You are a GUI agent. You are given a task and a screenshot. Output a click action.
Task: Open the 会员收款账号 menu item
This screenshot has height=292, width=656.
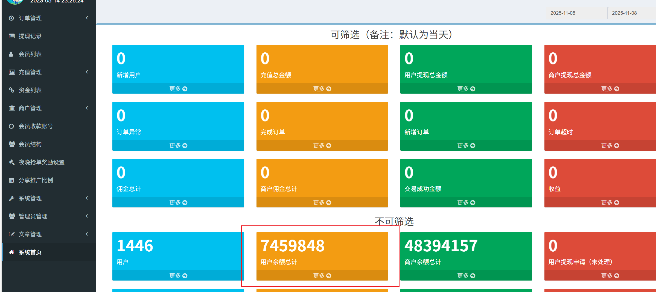click(x=36, y=126)
